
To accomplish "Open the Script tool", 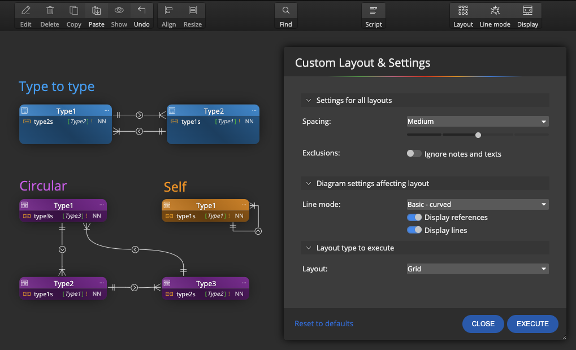I will coord(374,11).
